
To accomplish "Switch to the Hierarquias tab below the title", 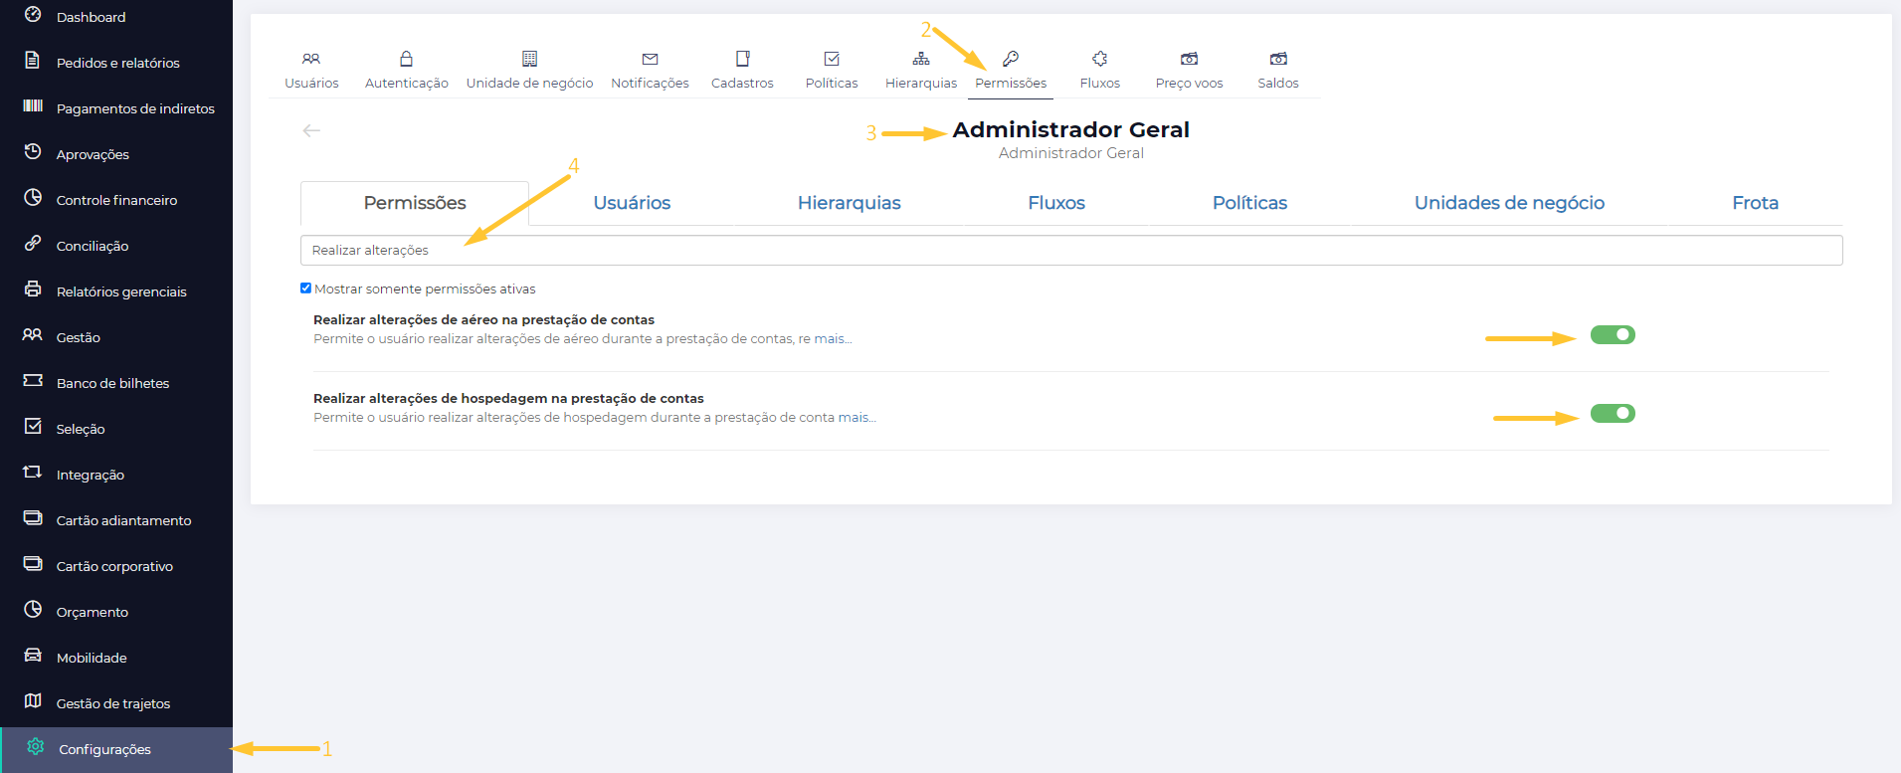I will point(849,203).
